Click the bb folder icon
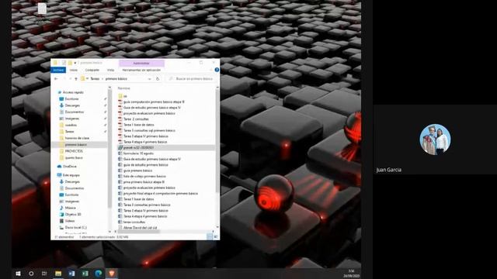Image resolution: width=497 pixels, height=279 pixels. point(120,96)
